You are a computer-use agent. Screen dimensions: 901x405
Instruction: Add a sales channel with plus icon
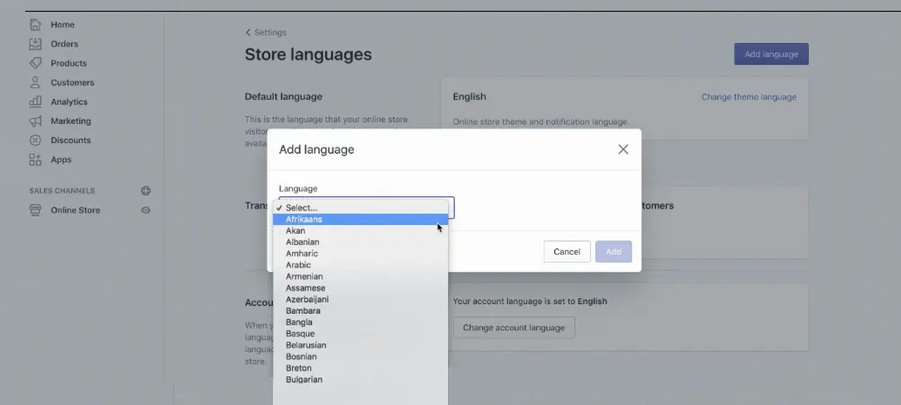[x=146, y=191]
